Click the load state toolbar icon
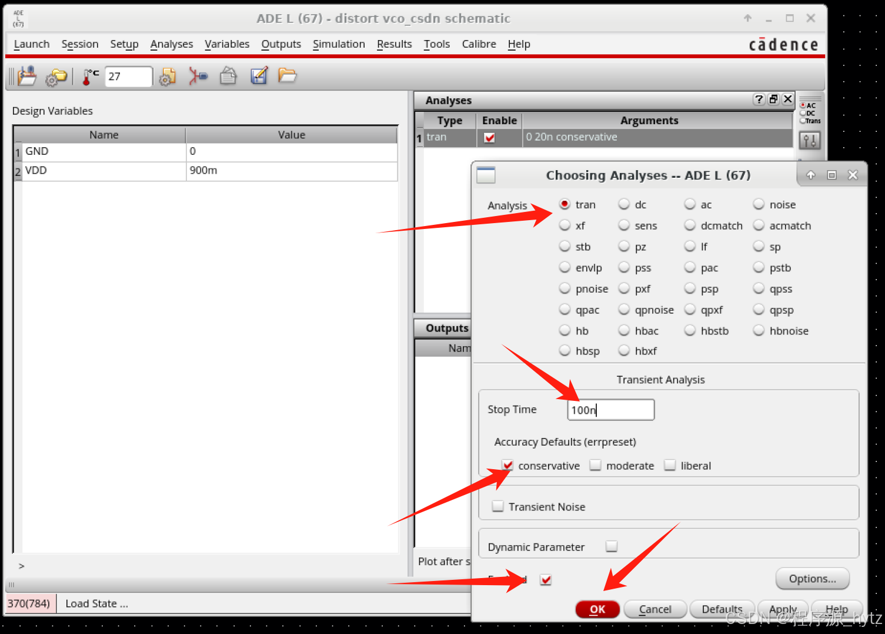This screenshot has width=885, height=634. click(x=27, y=76)
